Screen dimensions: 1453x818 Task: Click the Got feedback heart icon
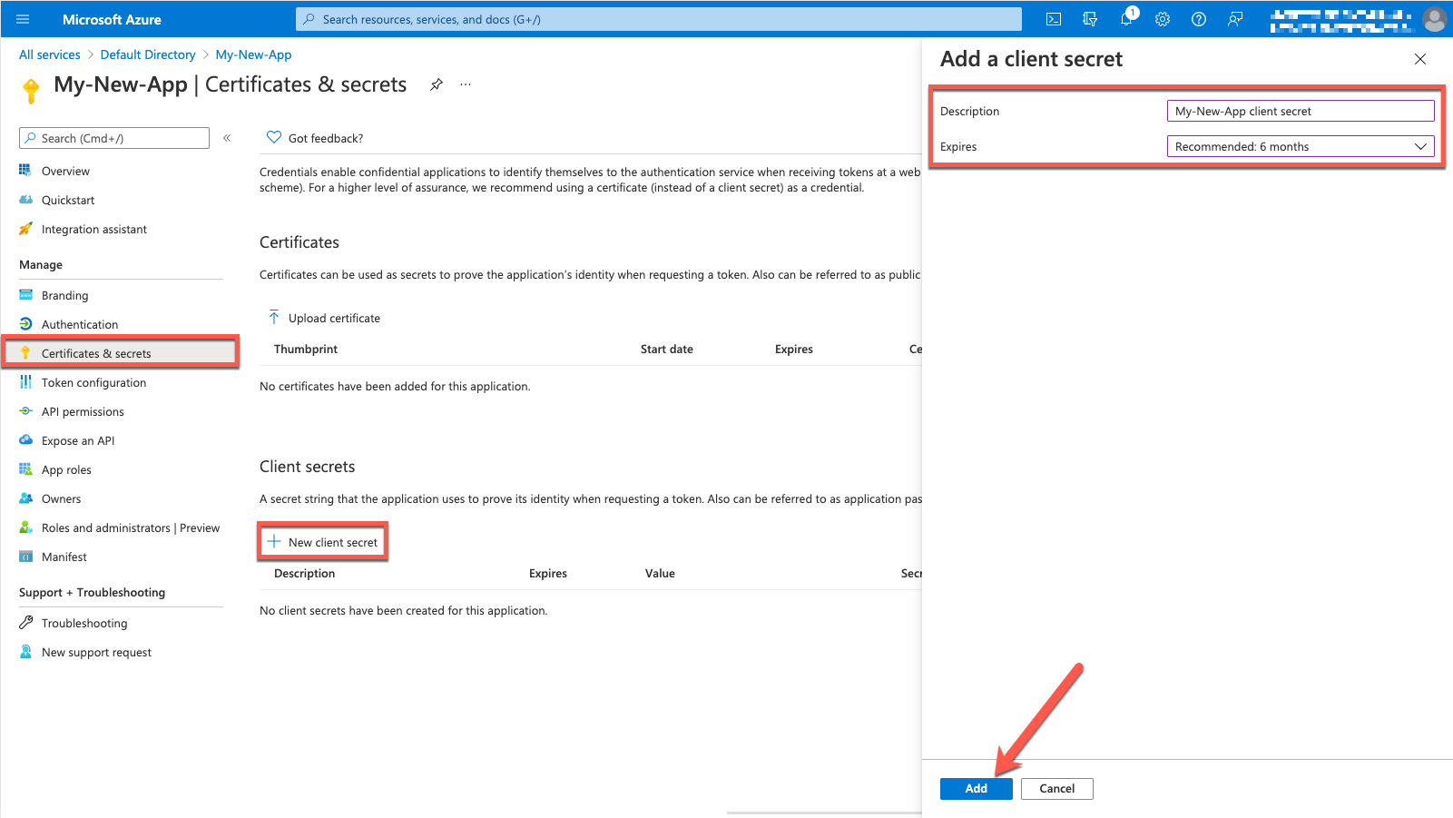pyautogui.click(x=274, y=138)
